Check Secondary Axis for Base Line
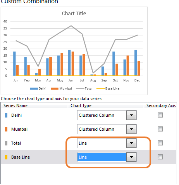Viewport: 179px width, 185px height. click(x=160, y=157)
